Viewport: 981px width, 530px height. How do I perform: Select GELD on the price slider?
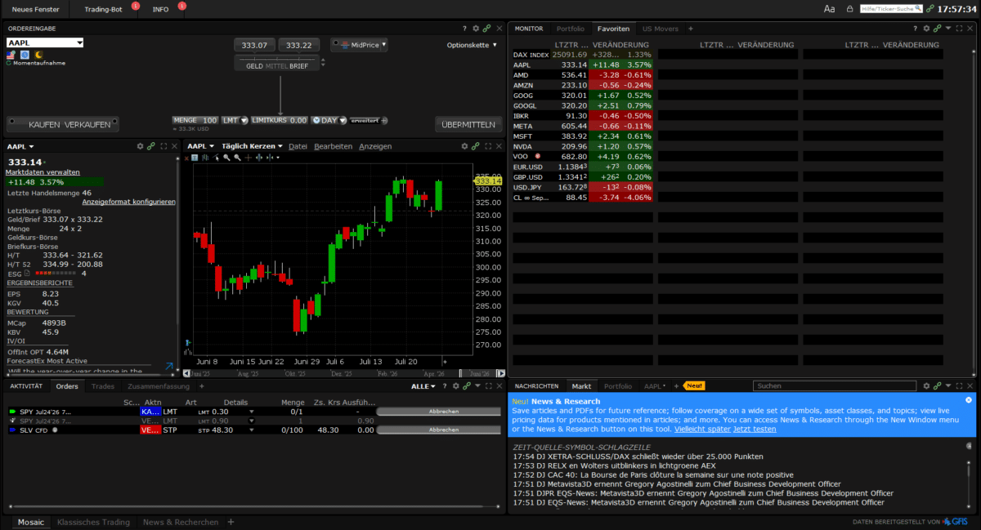point(254,66)
